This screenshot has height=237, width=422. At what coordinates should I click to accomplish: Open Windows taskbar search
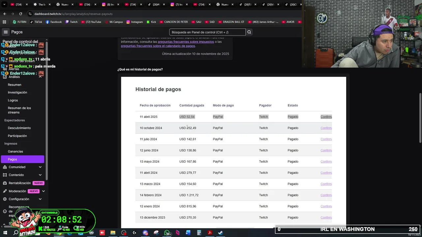click(x=16, y=233)
